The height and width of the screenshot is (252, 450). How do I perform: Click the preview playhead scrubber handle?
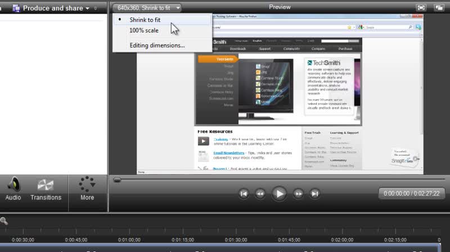pyautogui.click(x=117, y=180)
